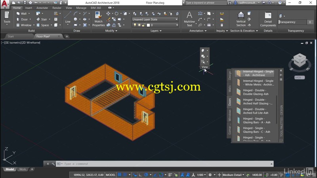Select the Wall tool in Build panel

pos(22,13)
